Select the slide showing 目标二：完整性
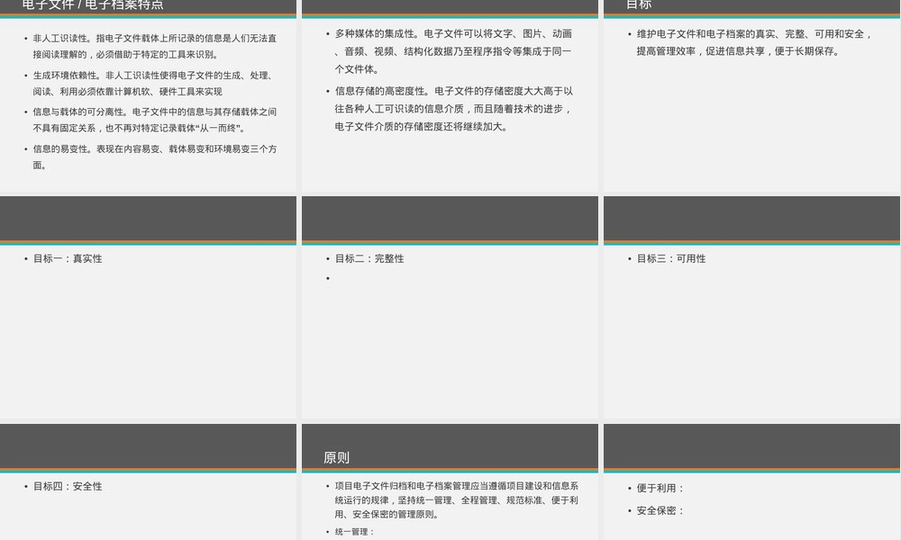The width and height of the screenshot is (901, 540). click(450, 308)
